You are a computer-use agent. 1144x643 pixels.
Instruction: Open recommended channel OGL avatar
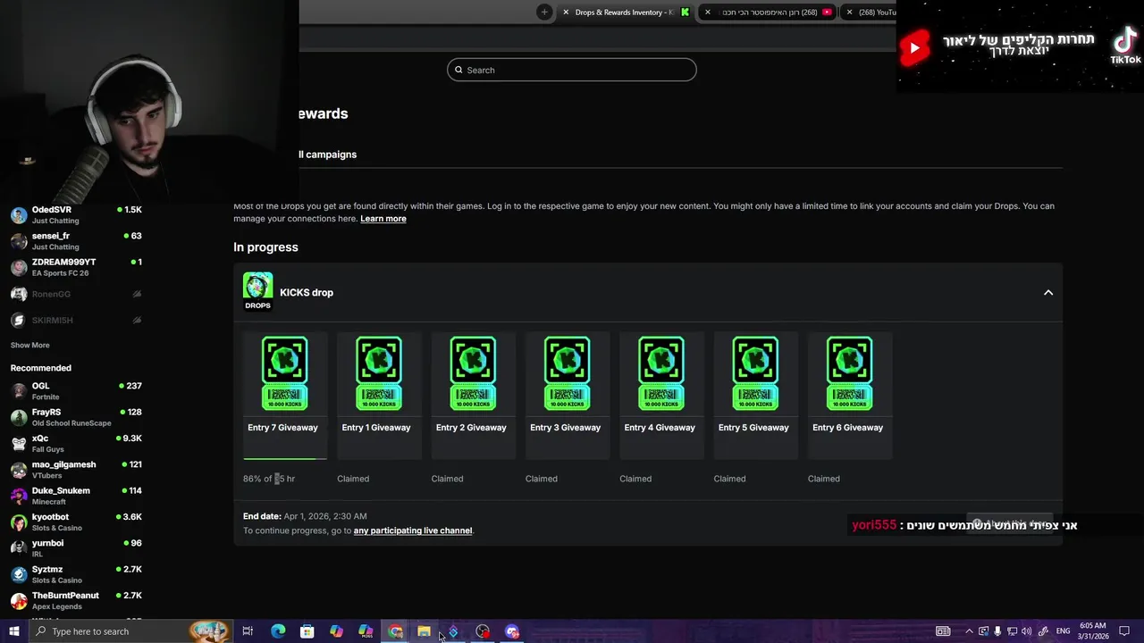pos(19,391)
